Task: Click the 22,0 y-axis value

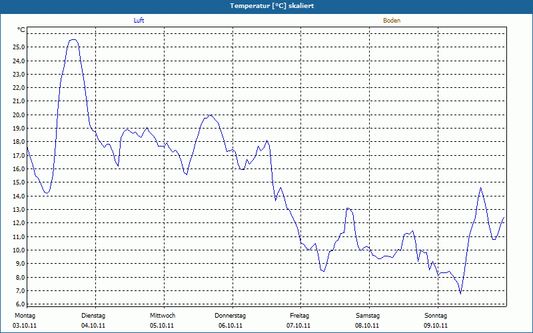Action: (19, 88)
